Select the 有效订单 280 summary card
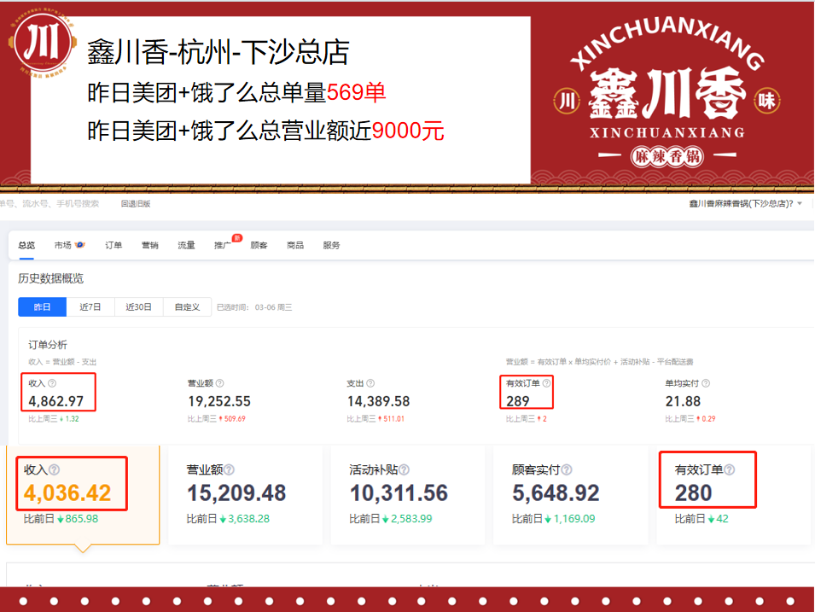Screen dimensions: 815x612 point(733,494)
